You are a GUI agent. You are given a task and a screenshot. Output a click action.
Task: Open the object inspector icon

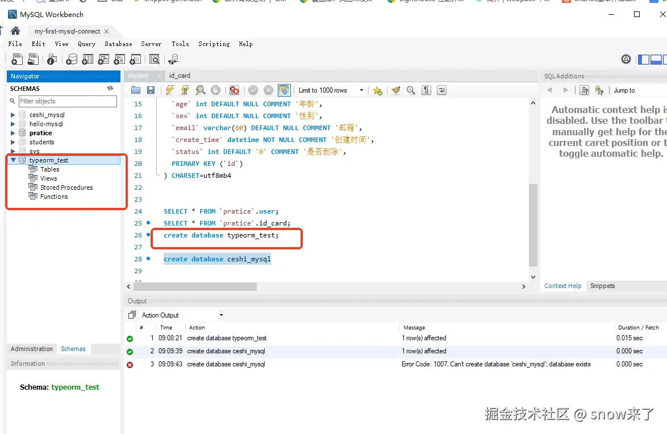[x=52, y=59]
